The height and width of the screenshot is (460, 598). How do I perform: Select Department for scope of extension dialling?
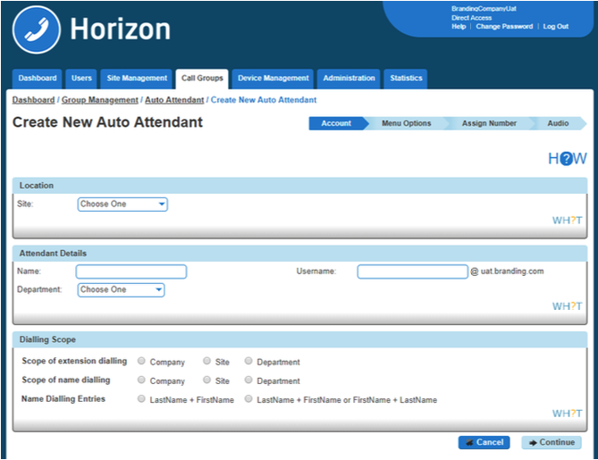(248, 361)
